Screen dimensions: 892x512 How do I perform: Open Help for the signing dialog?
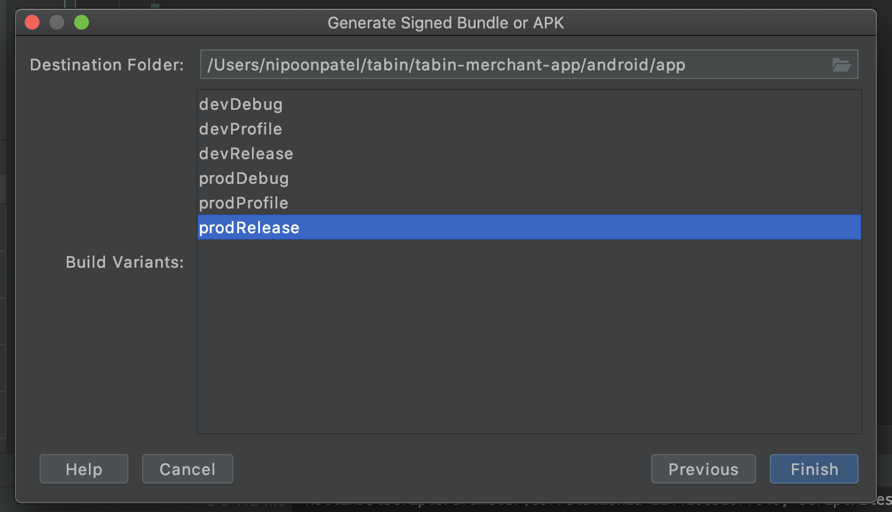click(x=84, y=469)
